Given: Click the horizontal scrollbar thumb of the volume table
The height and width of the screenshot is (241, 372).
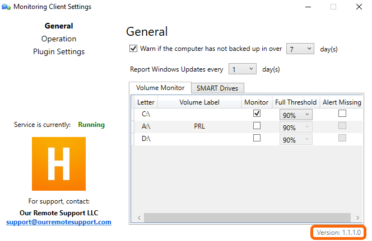Looking at the screenshot, I should (247, 218).
